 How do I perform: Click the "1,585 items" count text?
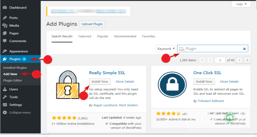tap(188, 60)
